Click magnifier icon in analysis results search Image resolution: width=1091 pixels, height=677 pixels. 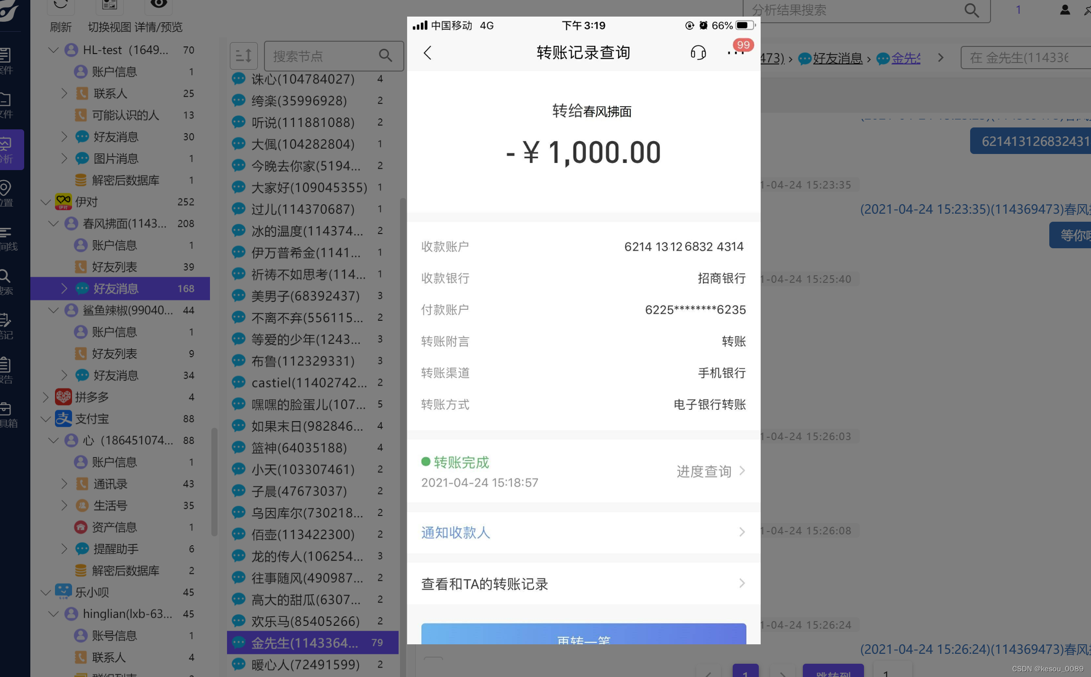point(971,10)
